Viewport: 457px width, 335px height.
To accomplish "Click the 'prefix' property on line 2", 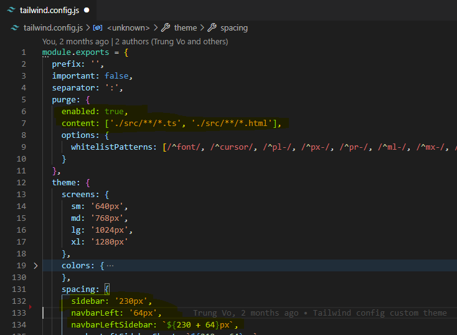I will pos(66,64).
